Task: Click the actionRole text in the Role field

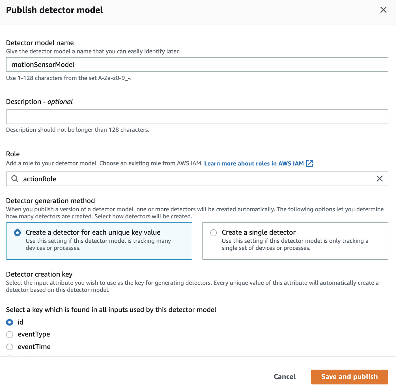Action: pos(39,179)
